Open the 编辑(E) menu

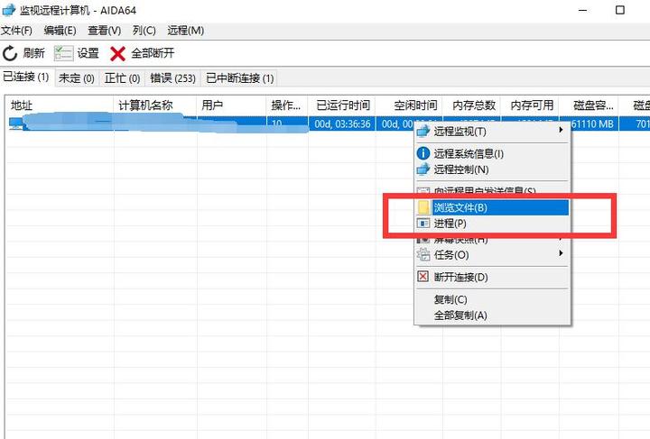60,31
